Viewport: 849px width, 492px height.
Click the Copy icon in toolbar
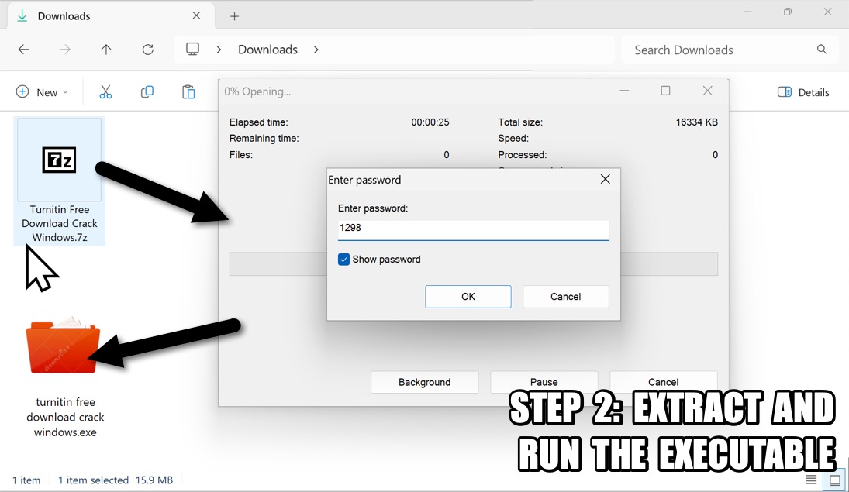pos(147,92)
